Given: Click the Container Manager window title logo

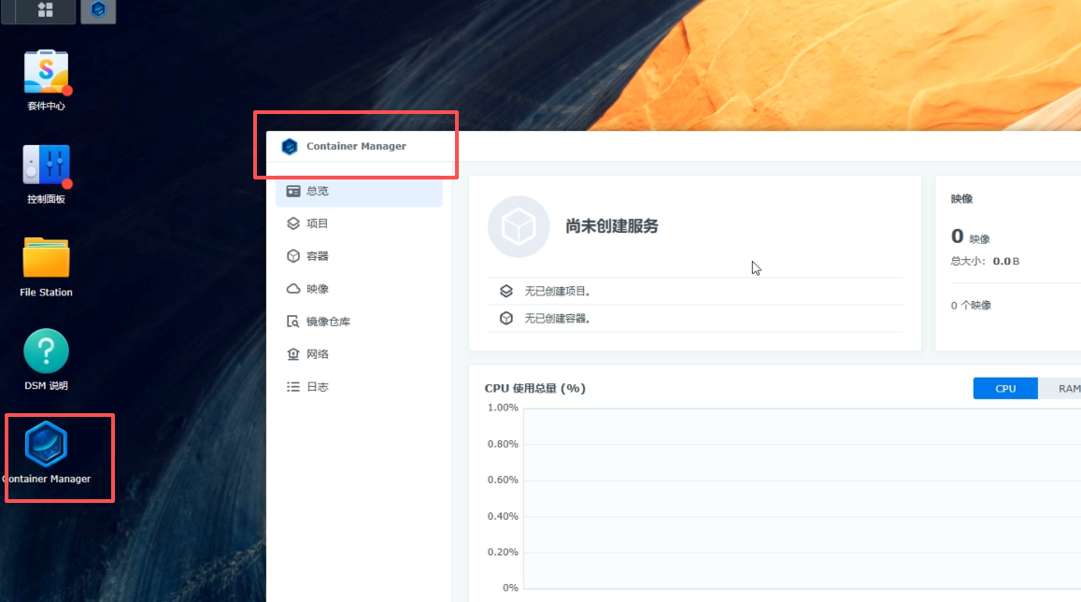Looking at the screenshot, I should 290,147.
